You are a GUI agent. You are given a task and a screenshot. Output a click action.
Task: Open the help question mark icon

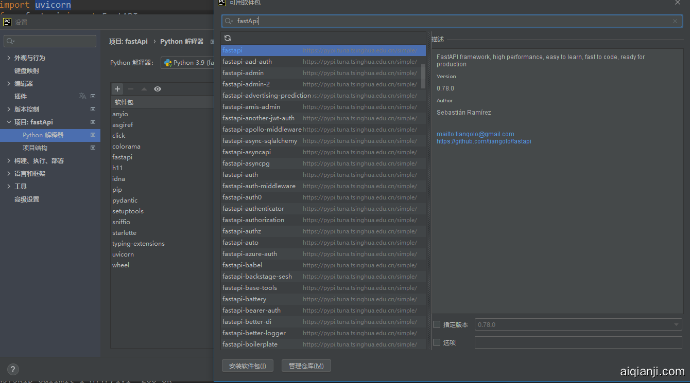(x=13, y=369)
